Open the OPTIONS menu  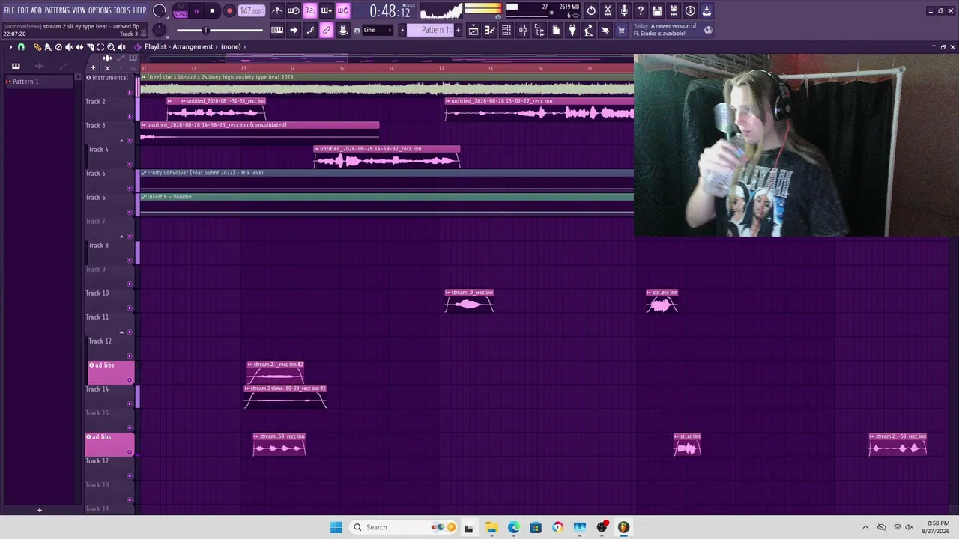coord(100,10)
